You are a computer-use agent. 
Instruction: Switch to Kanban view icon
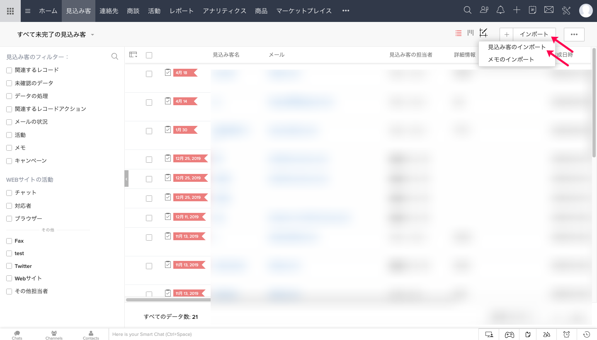point(471,33)
